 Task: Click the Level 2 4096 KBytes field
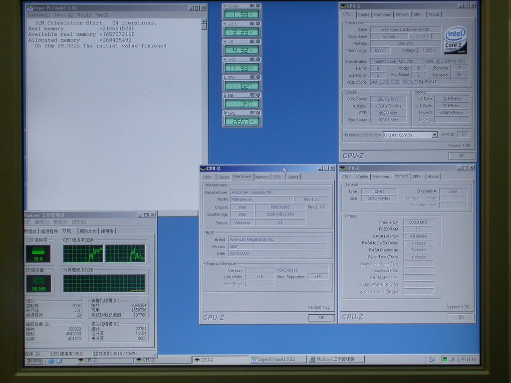coord(451,113)
